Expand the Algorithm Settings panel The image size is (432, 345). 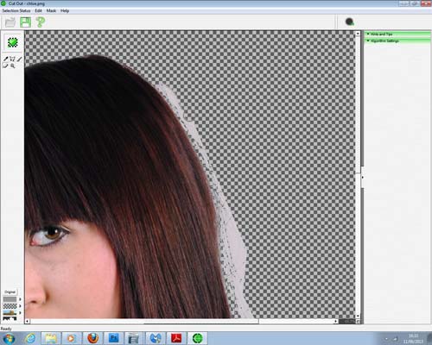coord(397,41)
